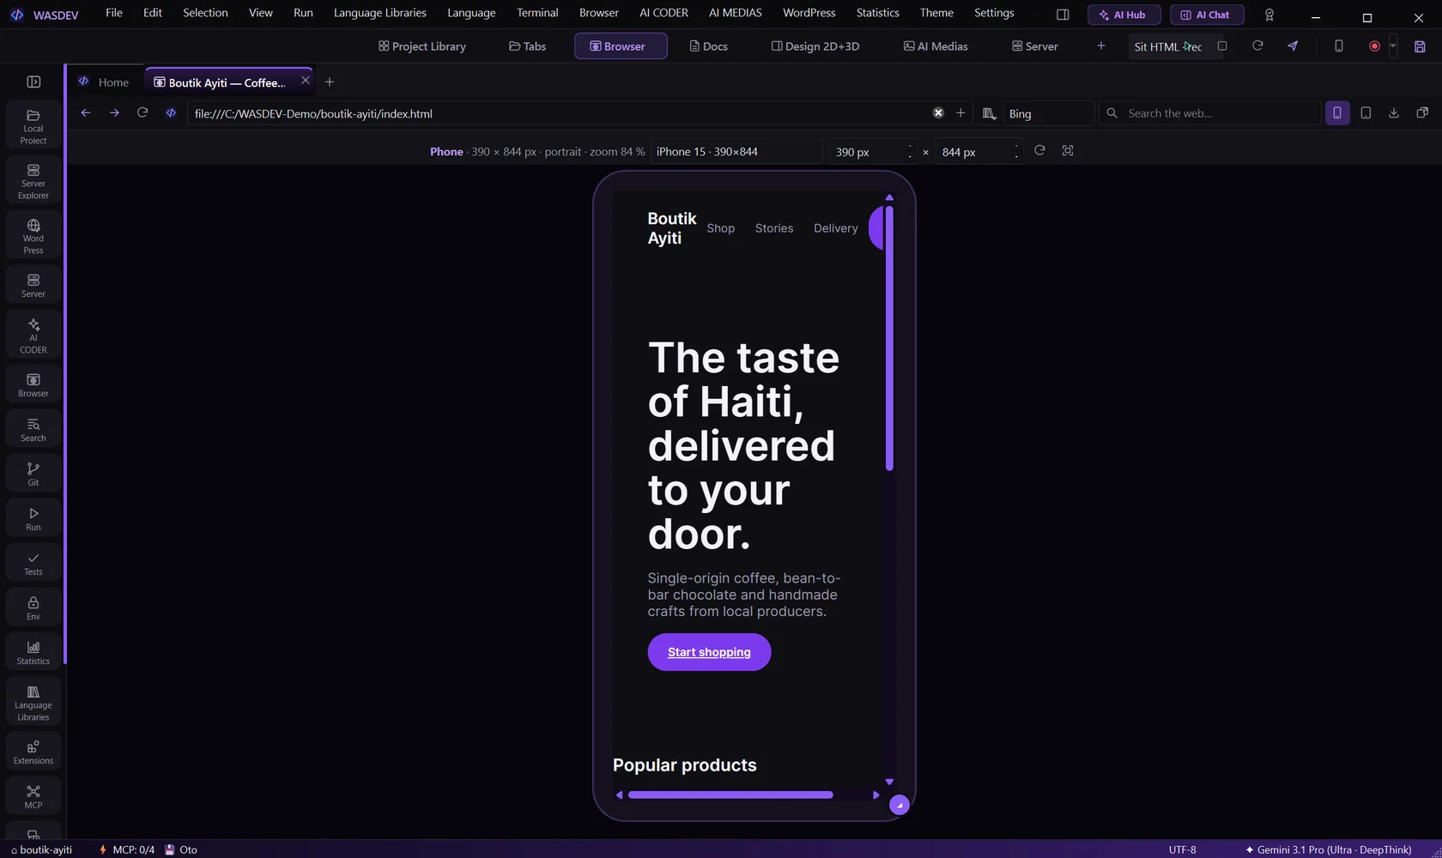1442x858 pixels.
Task: Clear the address bar with the X icon
Action: [938, 113]
